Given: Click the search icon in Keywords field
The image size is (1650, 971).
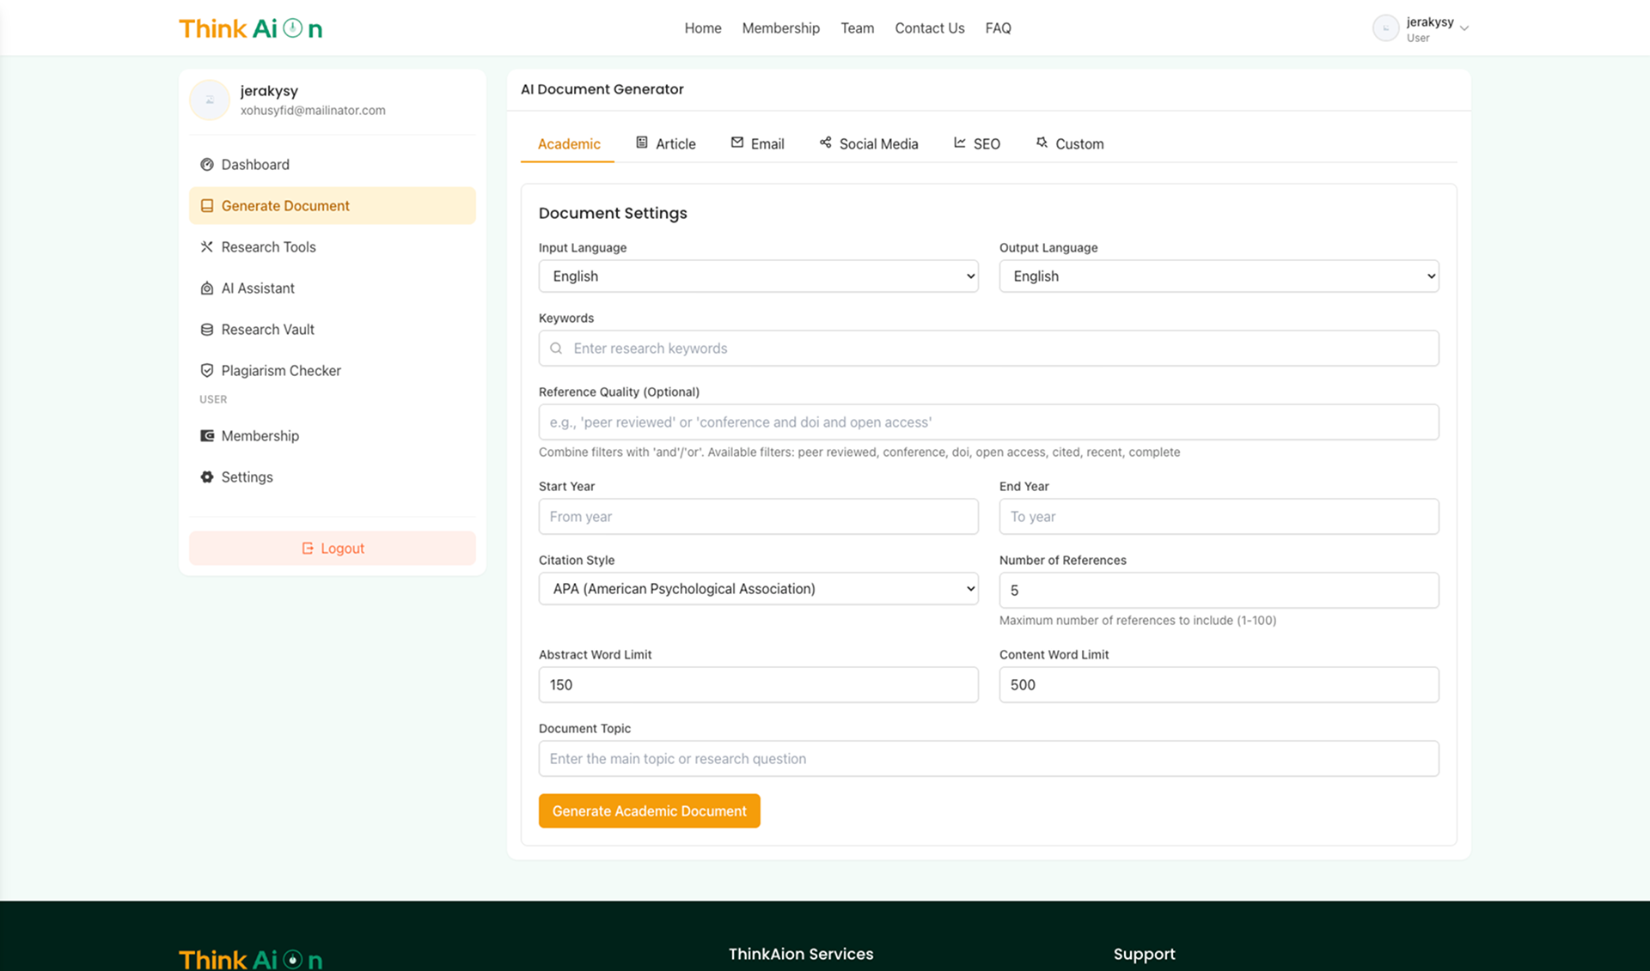Looking at the screenshot, I should (x=555, y=348).
